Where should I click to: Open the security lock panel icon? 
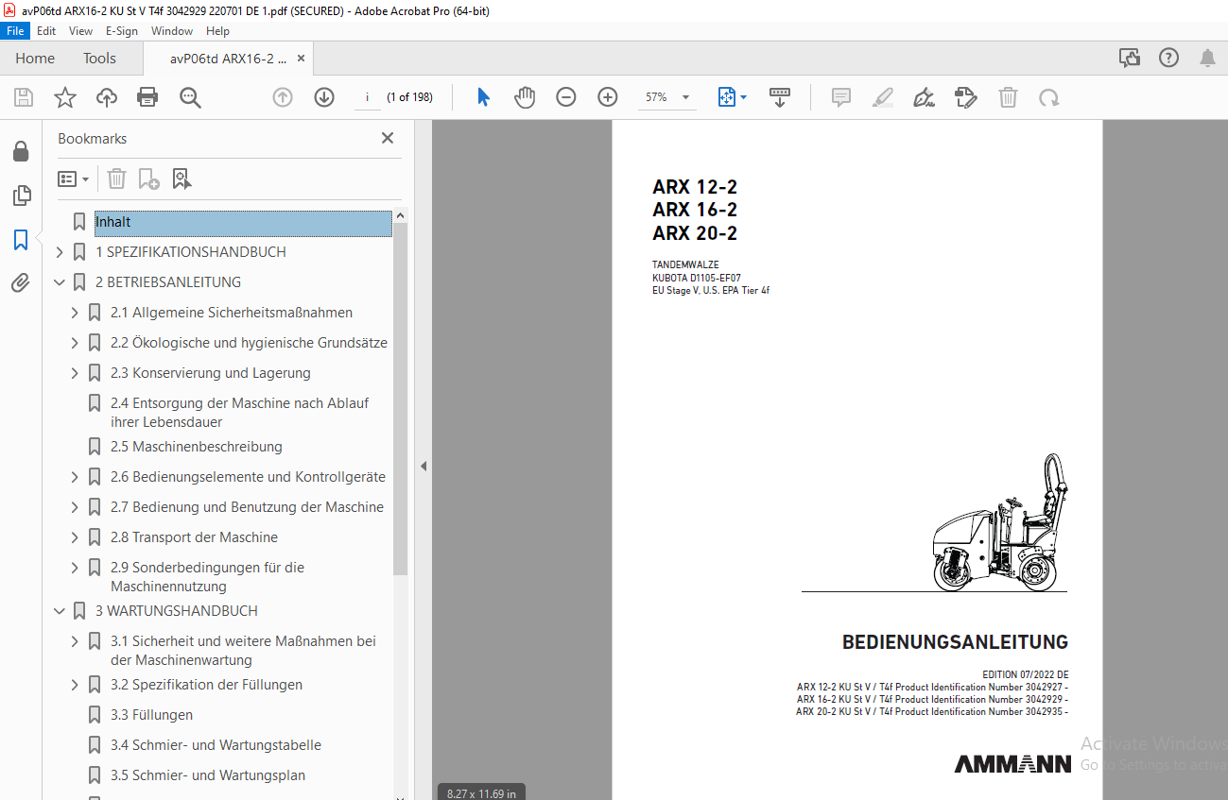pos(21,151)
